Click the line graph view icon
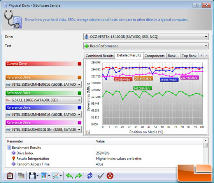This screenshot has width=214, height=183. (x=56, y=176)
